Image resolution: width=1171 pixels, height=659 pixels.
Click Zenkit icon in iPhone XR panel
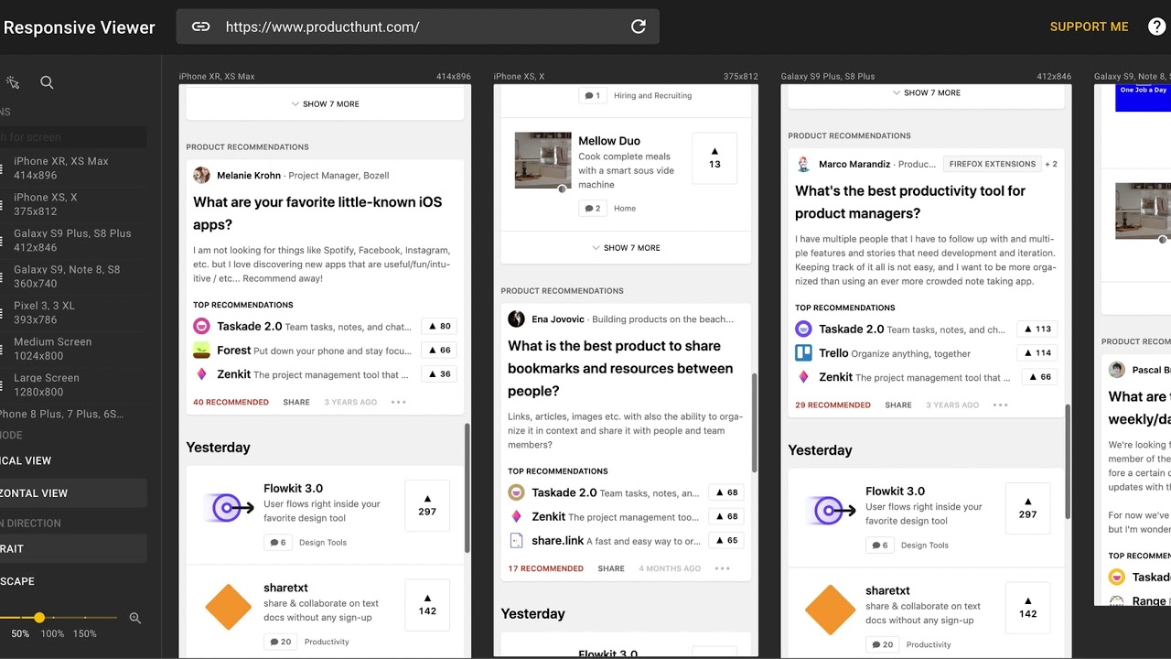201,374
